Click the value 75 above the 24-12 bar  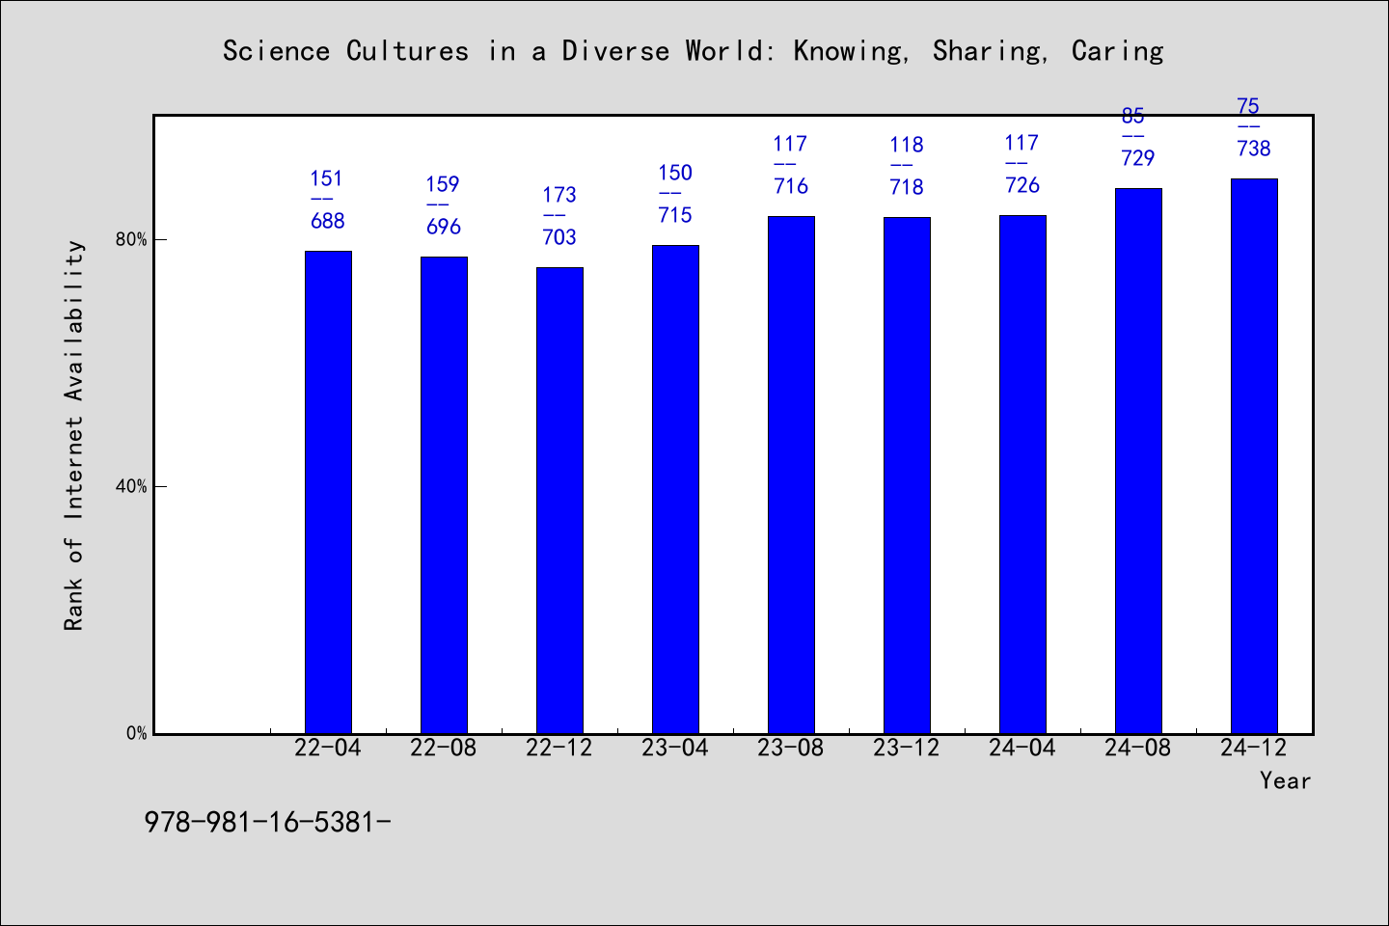point(1248,106)
